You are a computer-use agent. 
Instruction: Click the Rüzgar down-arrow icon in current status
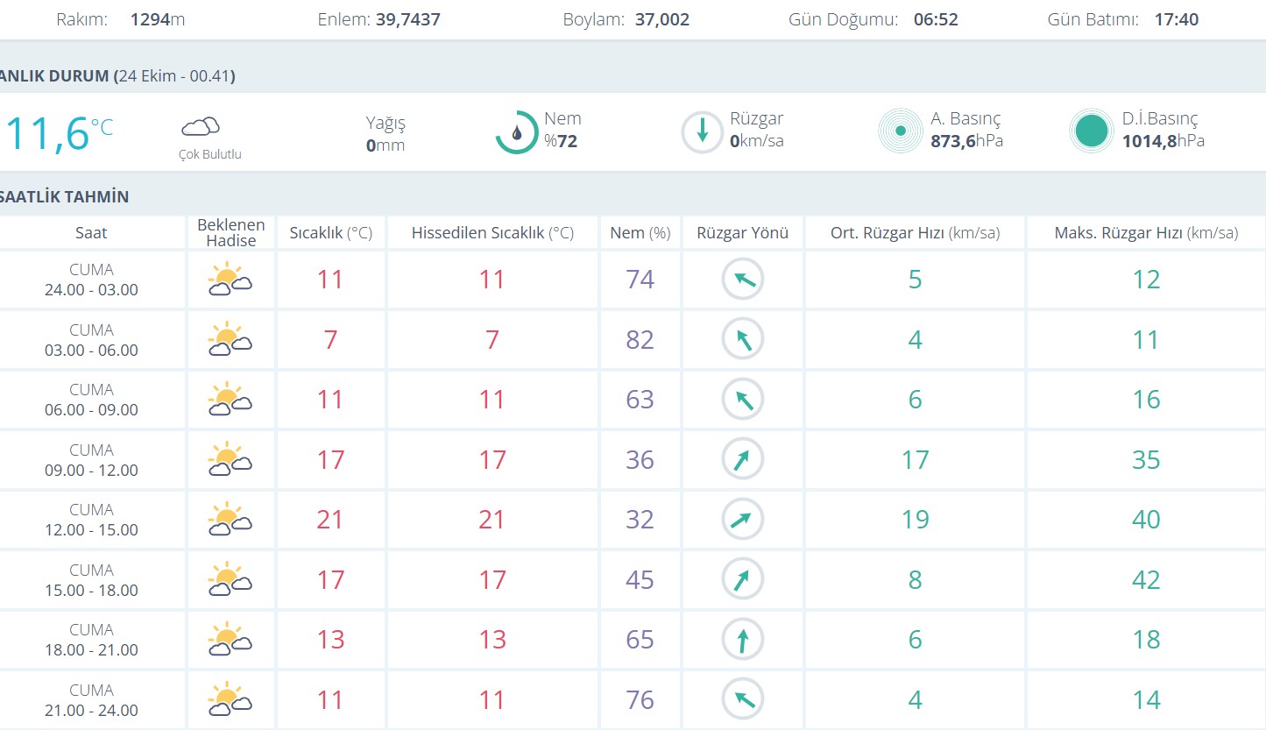point(703,132)
